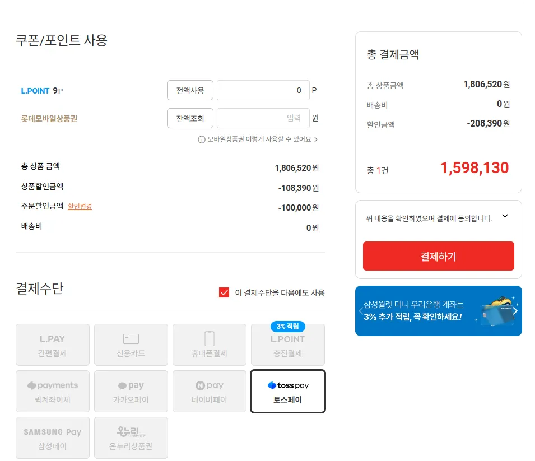Select Payco quick account transfer
The width and height of the screenshot is (535, 461).
click(53, 391)
